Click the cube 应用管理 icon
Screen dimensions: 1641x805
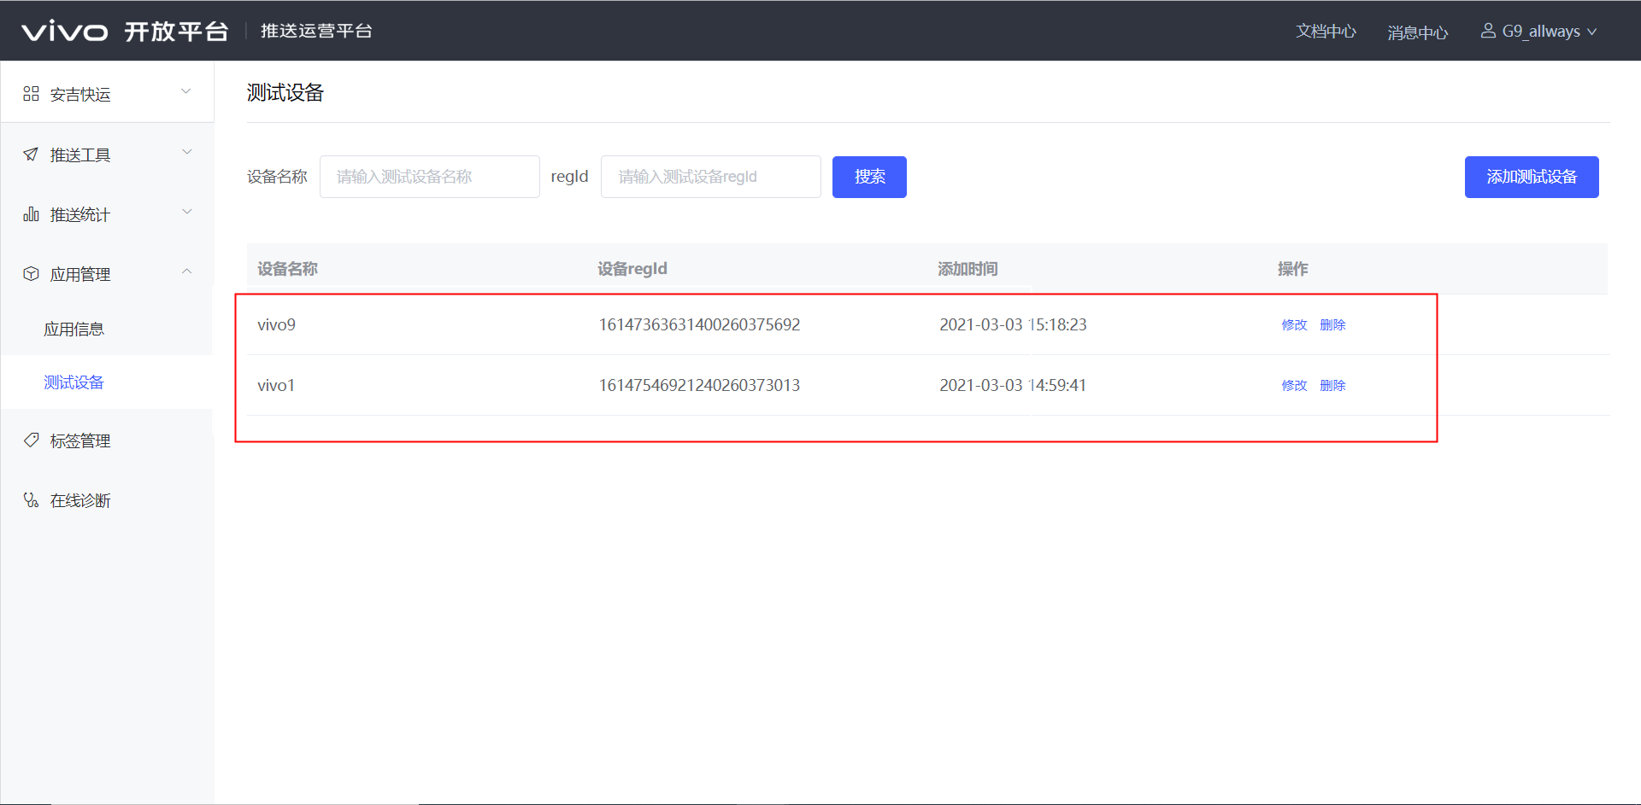pos(31,274)
